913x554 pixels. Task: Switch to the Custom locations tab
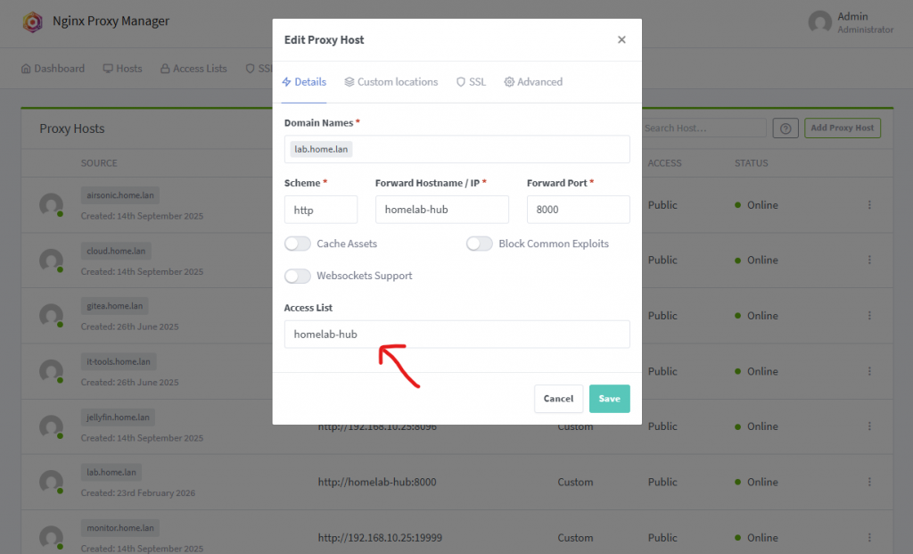point(391,82)
